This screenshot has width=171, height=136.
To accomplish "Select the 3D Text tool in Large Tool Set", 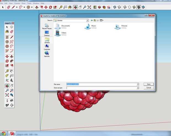I will pyautogui.click(x=12, y=80).
